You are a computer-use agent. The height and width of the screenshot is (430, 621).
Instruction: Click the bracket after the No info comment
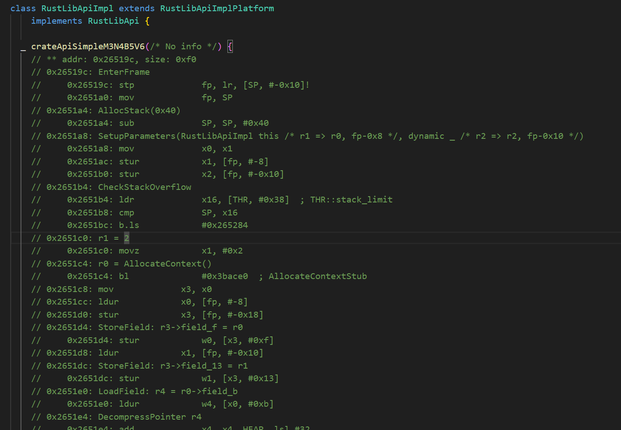click(x=230, y=47)
